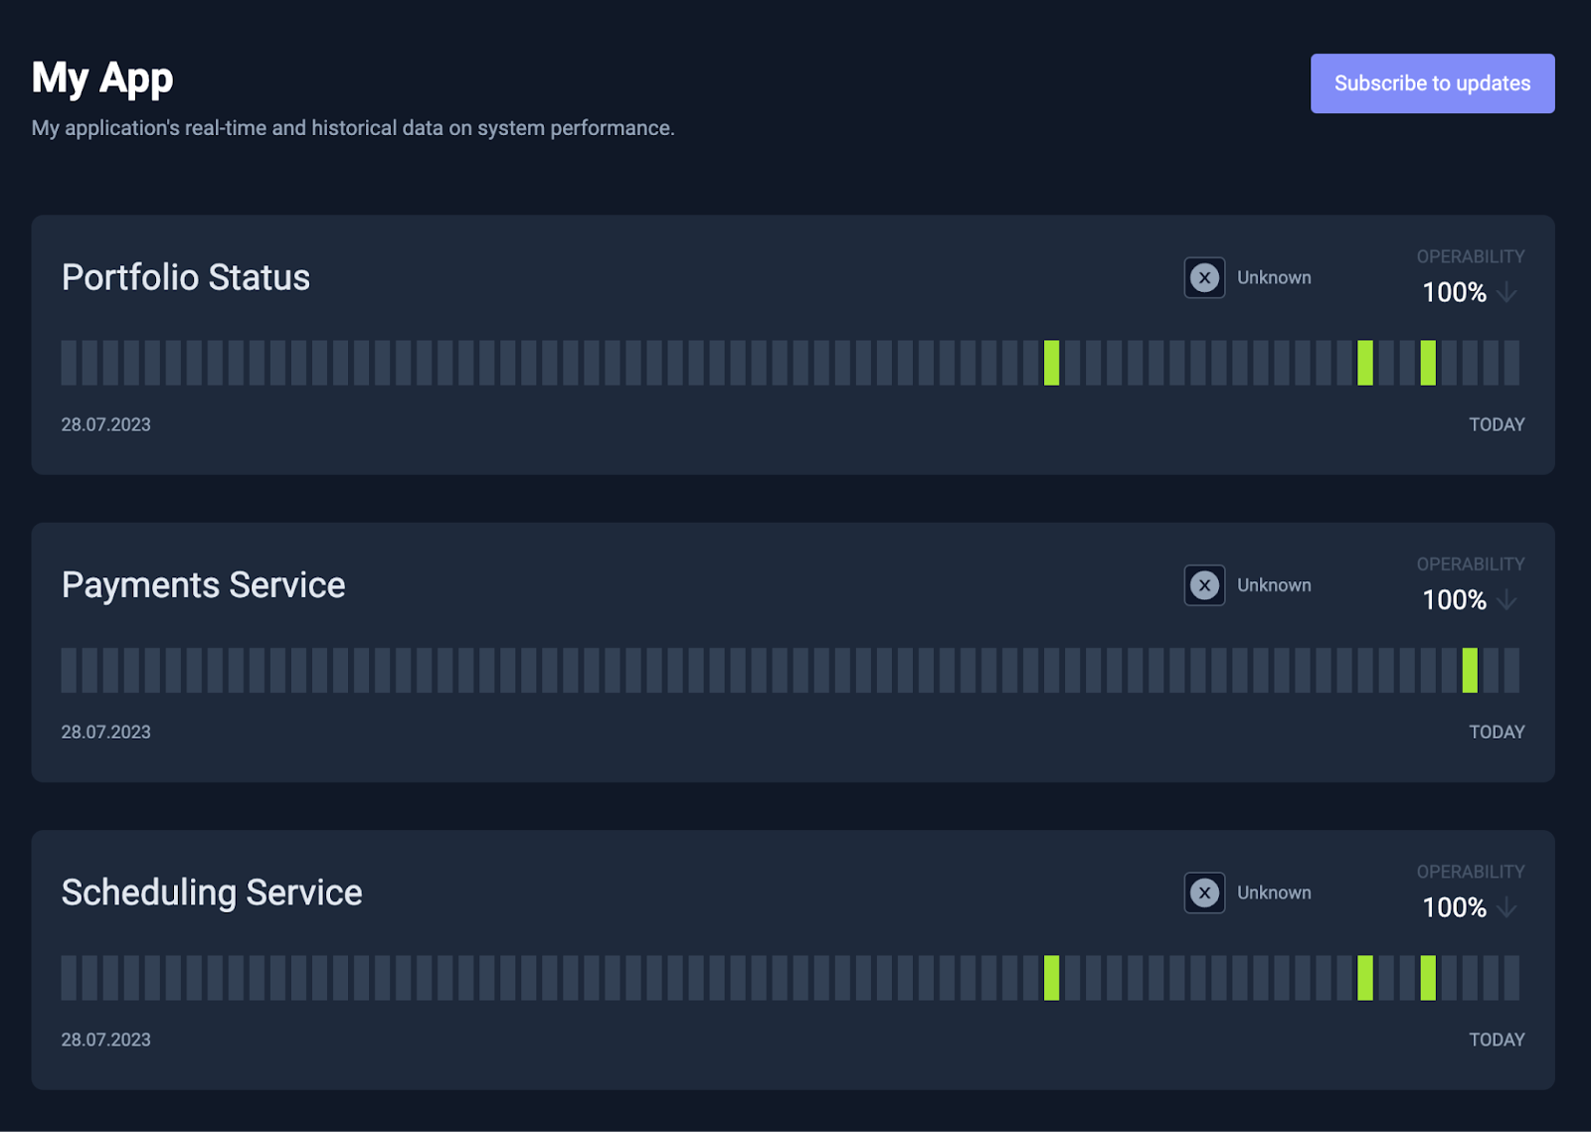The width and height of the screenshot is (1591, 1132).
Task: Click the down arrow beside Payments Service operability
Action: [x=1506, y=599]
